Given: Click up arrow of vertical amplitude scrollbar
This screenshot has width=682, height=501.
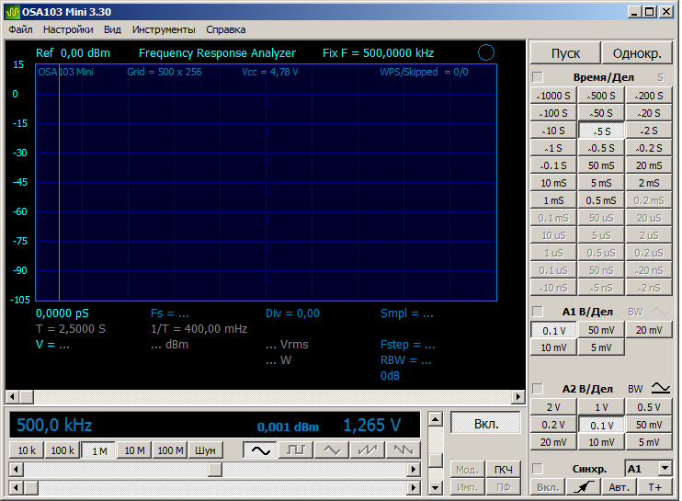Looking at the screenshot, I should tap(435, 419).
